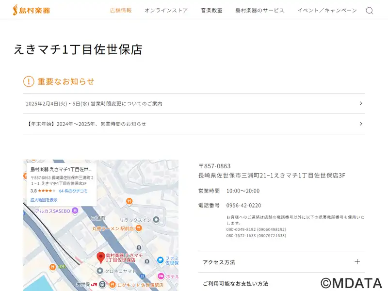Click the 3.8 star rating on map card
The image size is (388, 291).
(43, 191)
